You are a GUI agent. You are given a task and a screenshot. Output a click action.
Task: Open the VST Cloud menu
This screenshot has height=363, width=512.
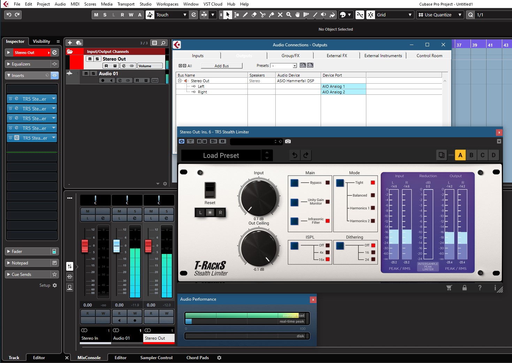pos(213,4)
